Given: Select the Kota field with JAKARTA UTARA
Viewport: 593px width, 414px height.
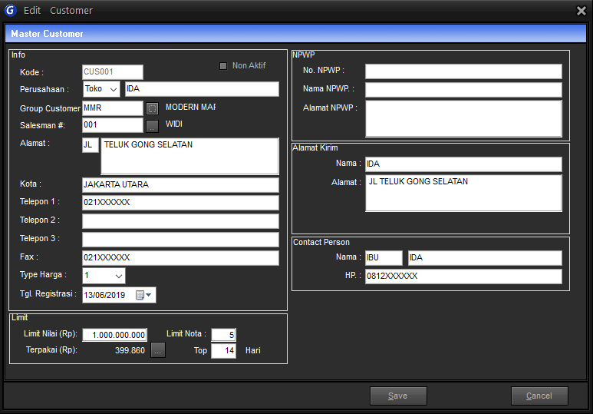Looking at the screenshot, I should 180,185.
